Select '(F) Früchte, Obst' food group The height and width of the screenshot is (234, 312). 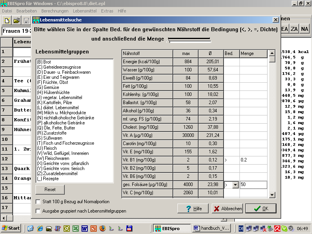[x=52, y=82]
